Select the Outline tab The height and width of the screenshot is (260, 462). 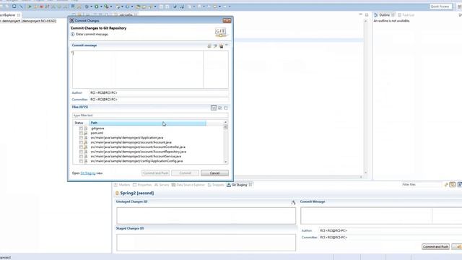pyautogui.click(x=384, y=14)
